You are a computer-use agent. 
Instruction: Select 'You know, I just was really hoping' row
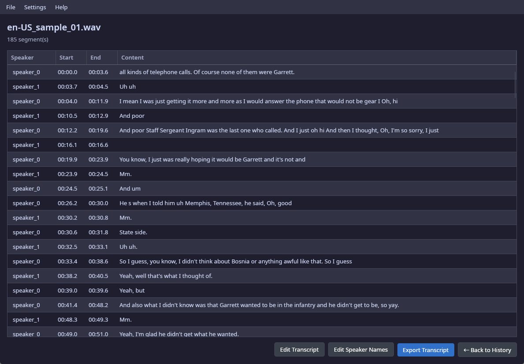click(262, 159)
